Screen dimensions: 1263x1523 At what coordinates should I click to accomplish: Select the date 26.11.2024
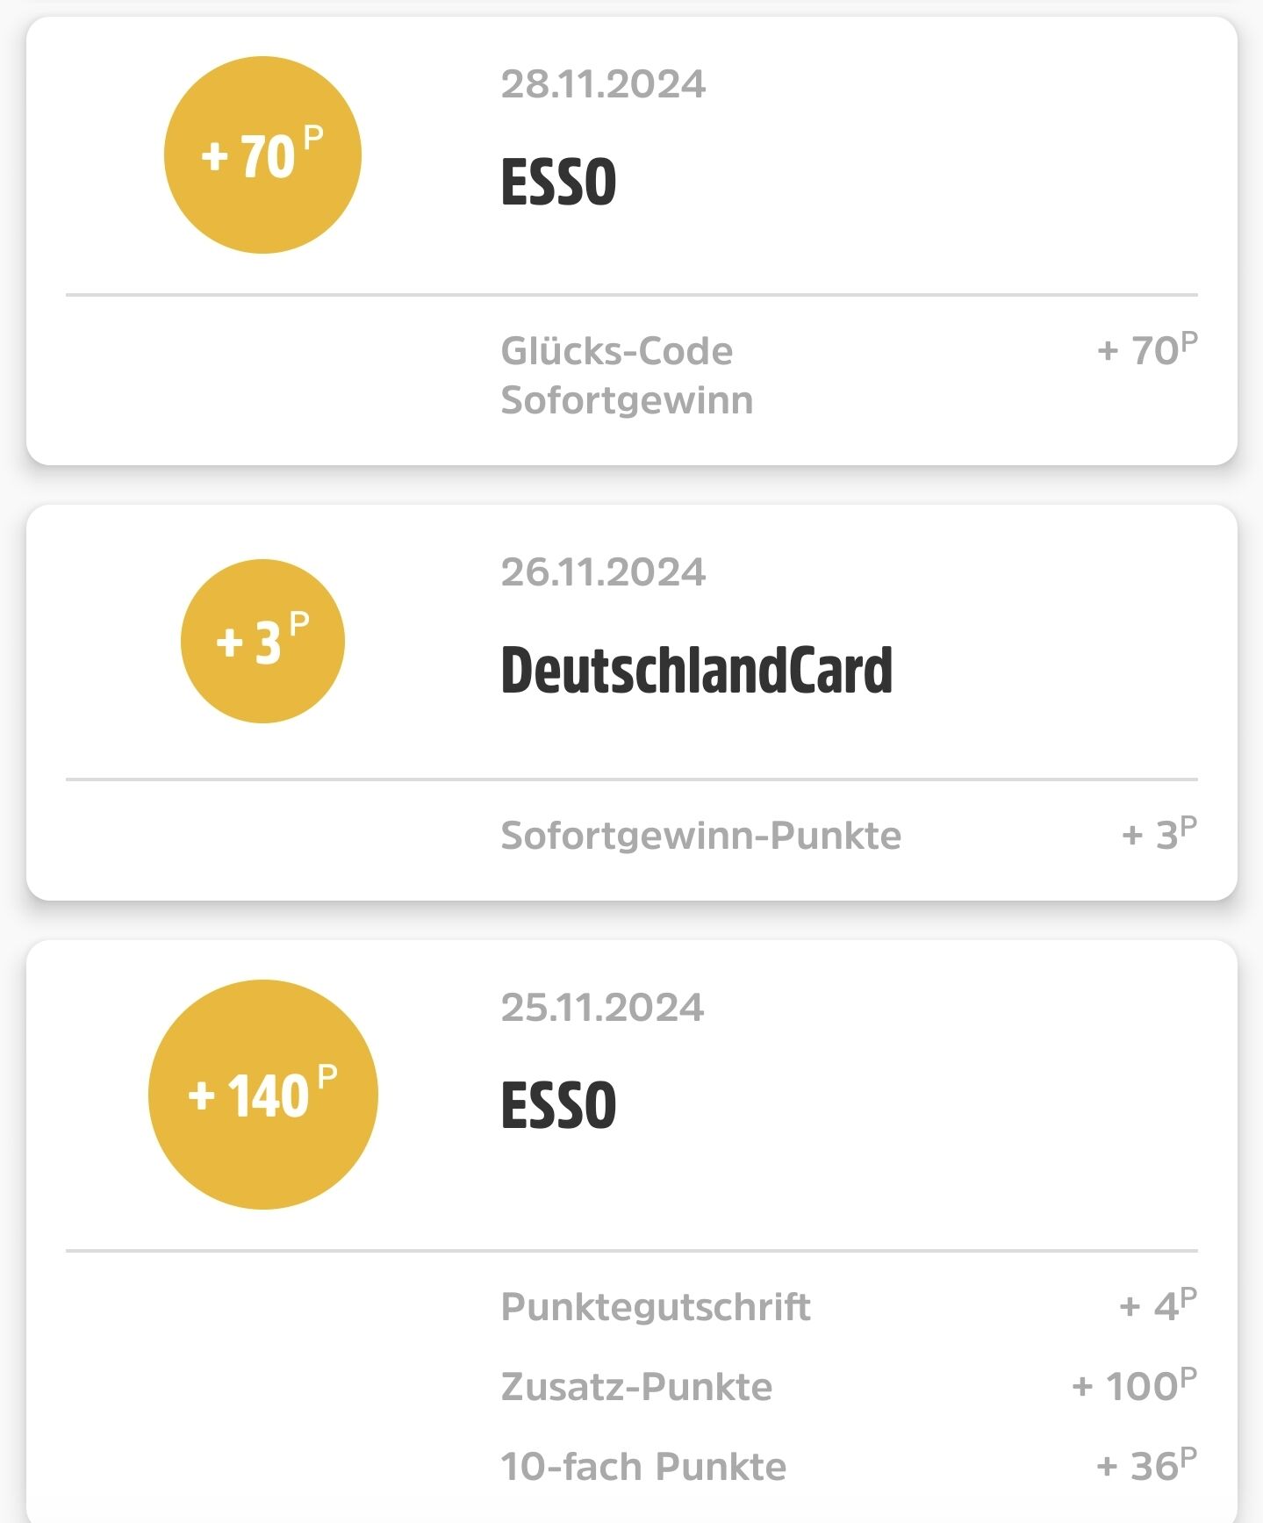coord(603,572)
